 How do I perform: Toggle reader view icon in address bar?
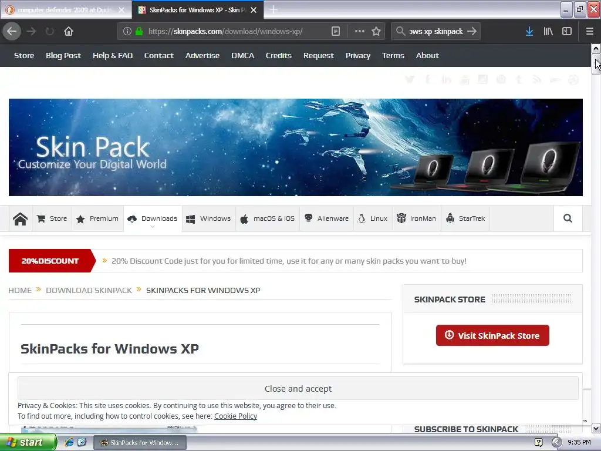[x=335, y=31]
